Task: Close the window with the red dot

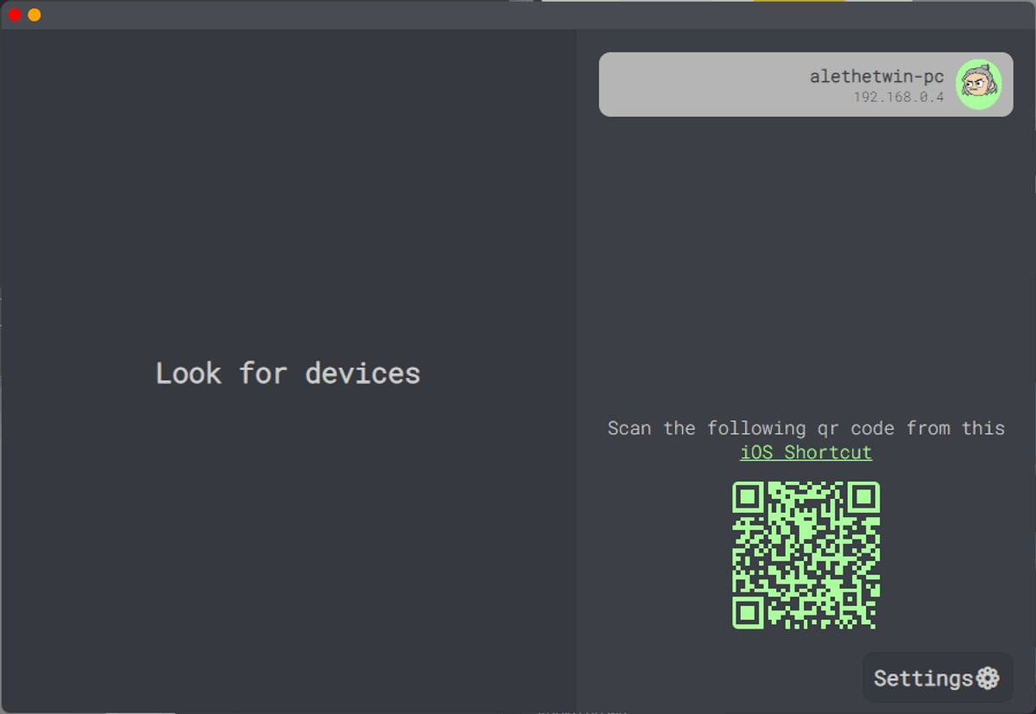Action: point(15,15)
